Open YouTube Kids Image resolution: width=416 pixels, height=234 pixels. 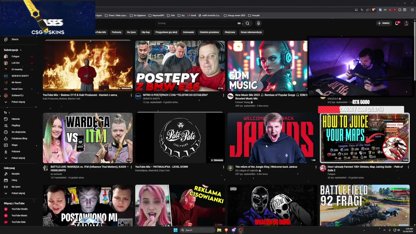18,222
